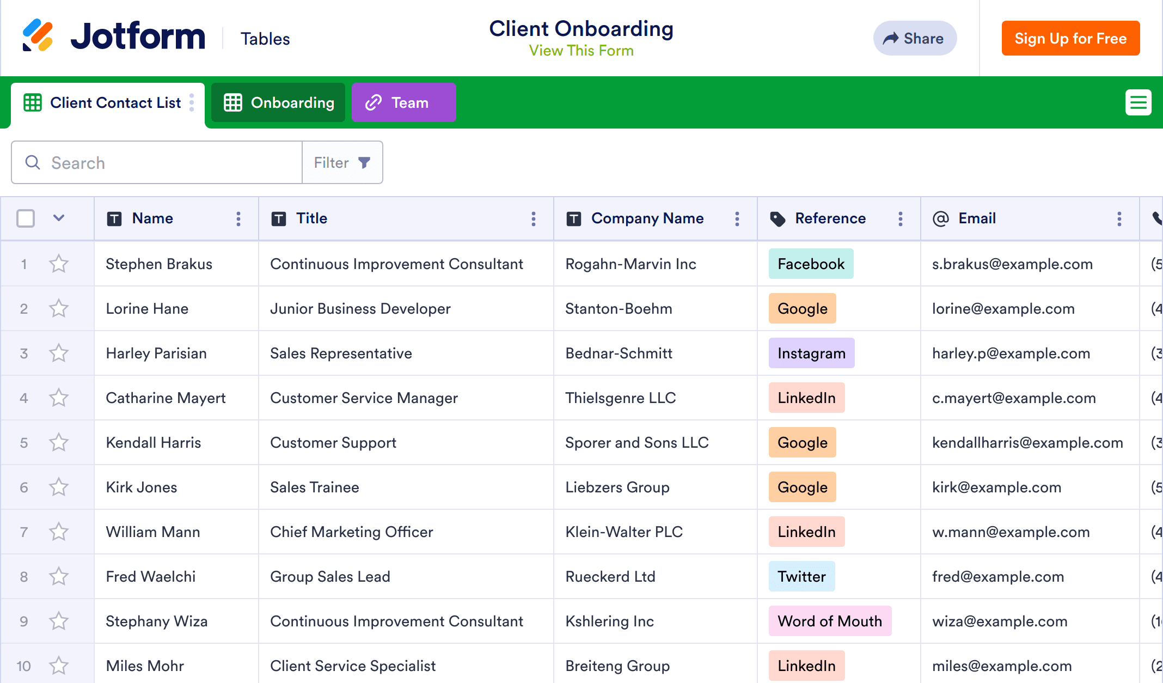The height and width of the screenshot is (683, 1163).
Task: Switch to the Onboarding tab
Action: click(x=279, y=102)
